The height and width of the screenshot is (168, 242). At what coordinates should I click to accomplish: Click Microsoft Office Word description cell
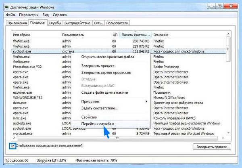(x=169, y=98)
